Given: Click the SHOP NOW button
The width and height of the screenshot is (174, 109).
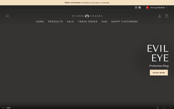Looking at the screenshot, I should 159,73.
